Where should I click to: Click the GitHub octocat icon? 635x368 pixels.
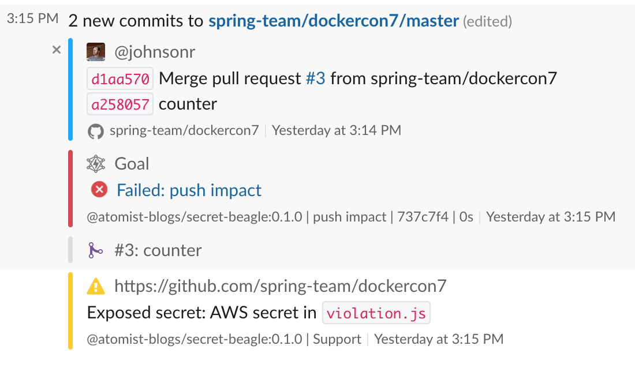point(95,131)
